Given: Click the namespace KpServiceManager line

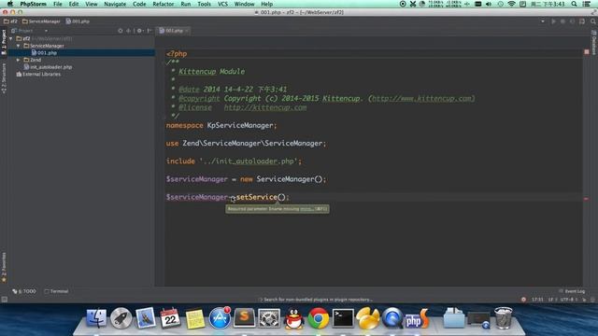Looking at the screenshot, I should (221, 125).
